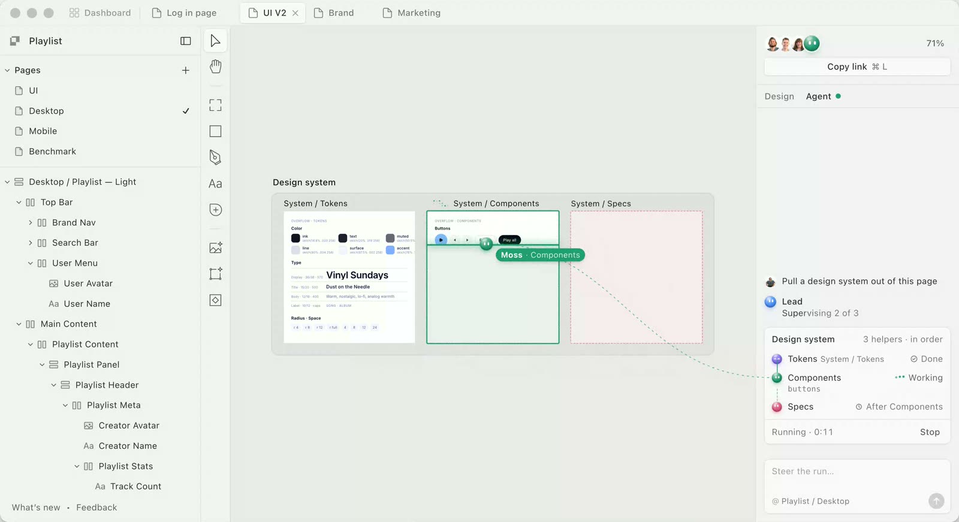
Task: Click the Copy link button
Action: click(x=857, y=67)
